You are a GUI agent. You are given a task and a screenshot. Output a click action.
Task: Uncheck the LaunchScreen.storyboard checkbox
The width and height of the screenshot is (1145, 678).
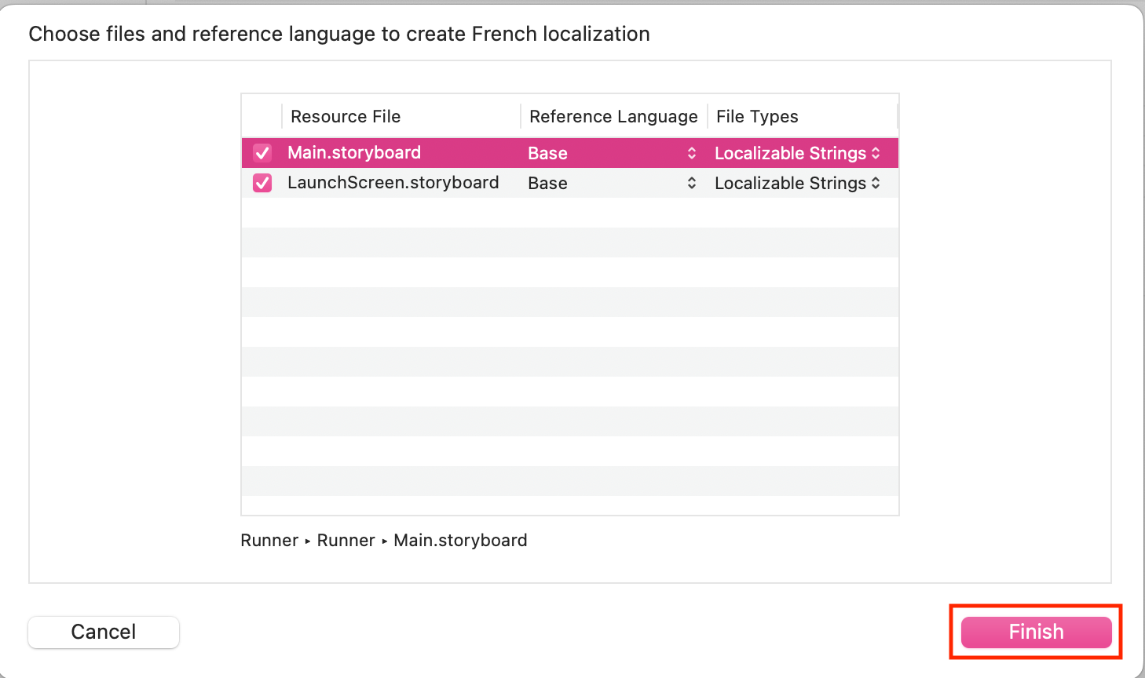[262, 183]
